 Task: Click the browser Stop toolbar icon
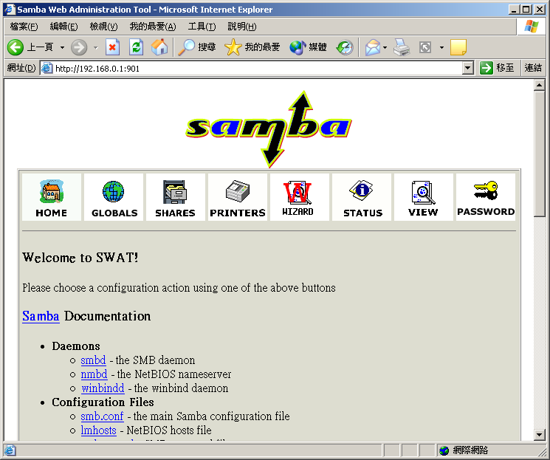pos(112,47)
